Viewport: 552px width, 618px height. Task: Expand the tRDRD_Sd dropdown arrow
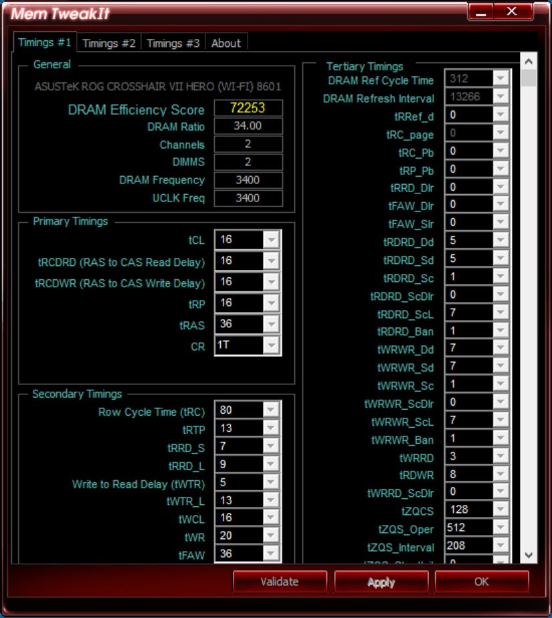(501, 258)
